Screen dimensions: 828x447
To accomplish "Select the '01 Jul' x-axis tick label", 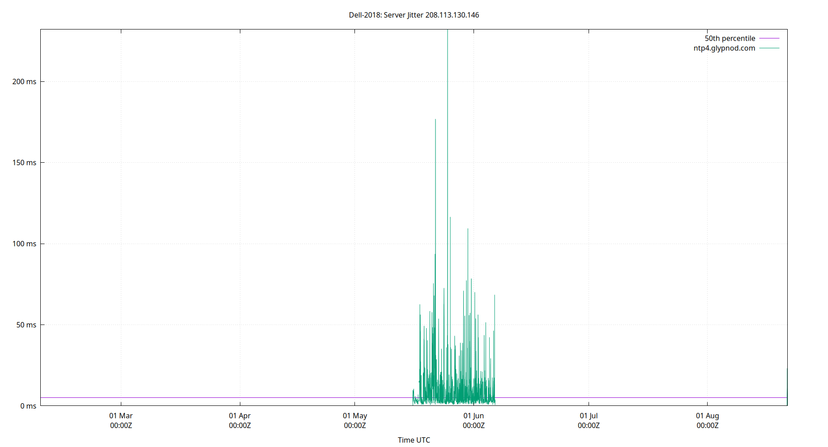I will [590, 416].
